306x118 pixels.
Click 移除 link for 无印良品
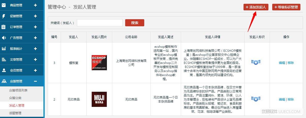(x=291, y=99)
